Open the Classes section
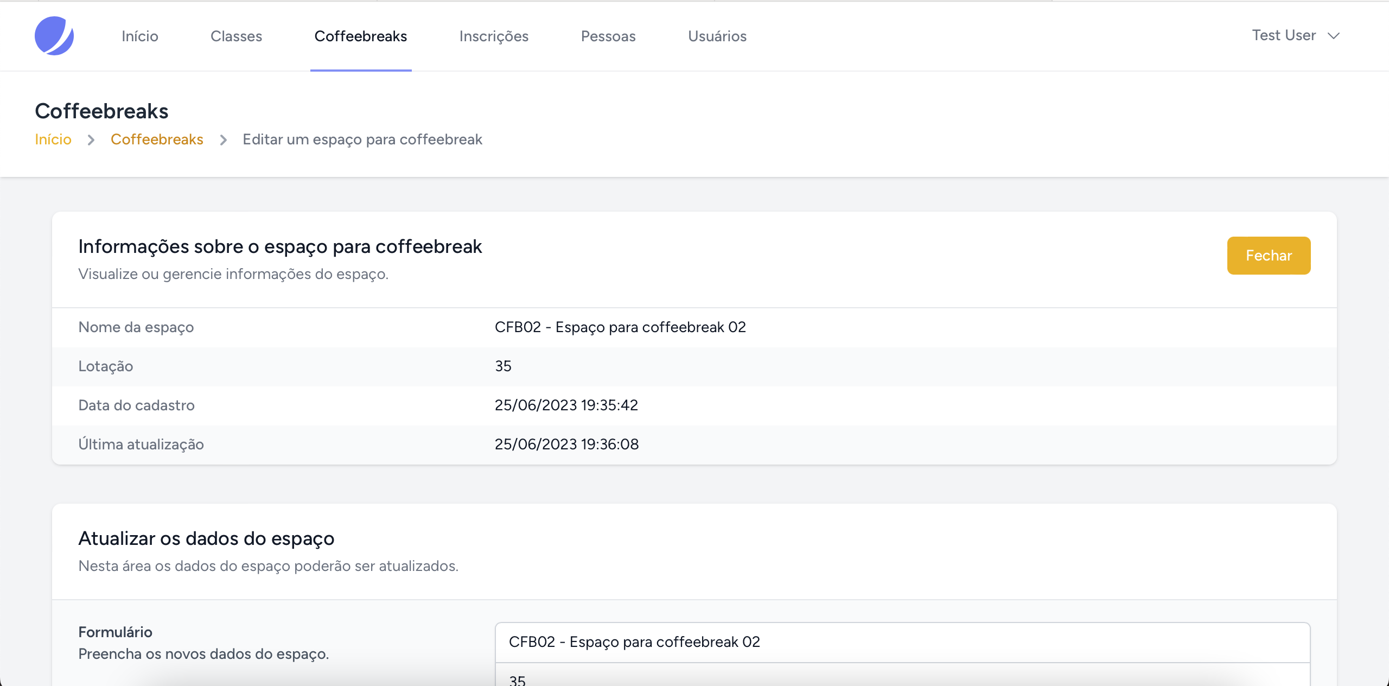The image size is (1389, 686). [236, 36]
